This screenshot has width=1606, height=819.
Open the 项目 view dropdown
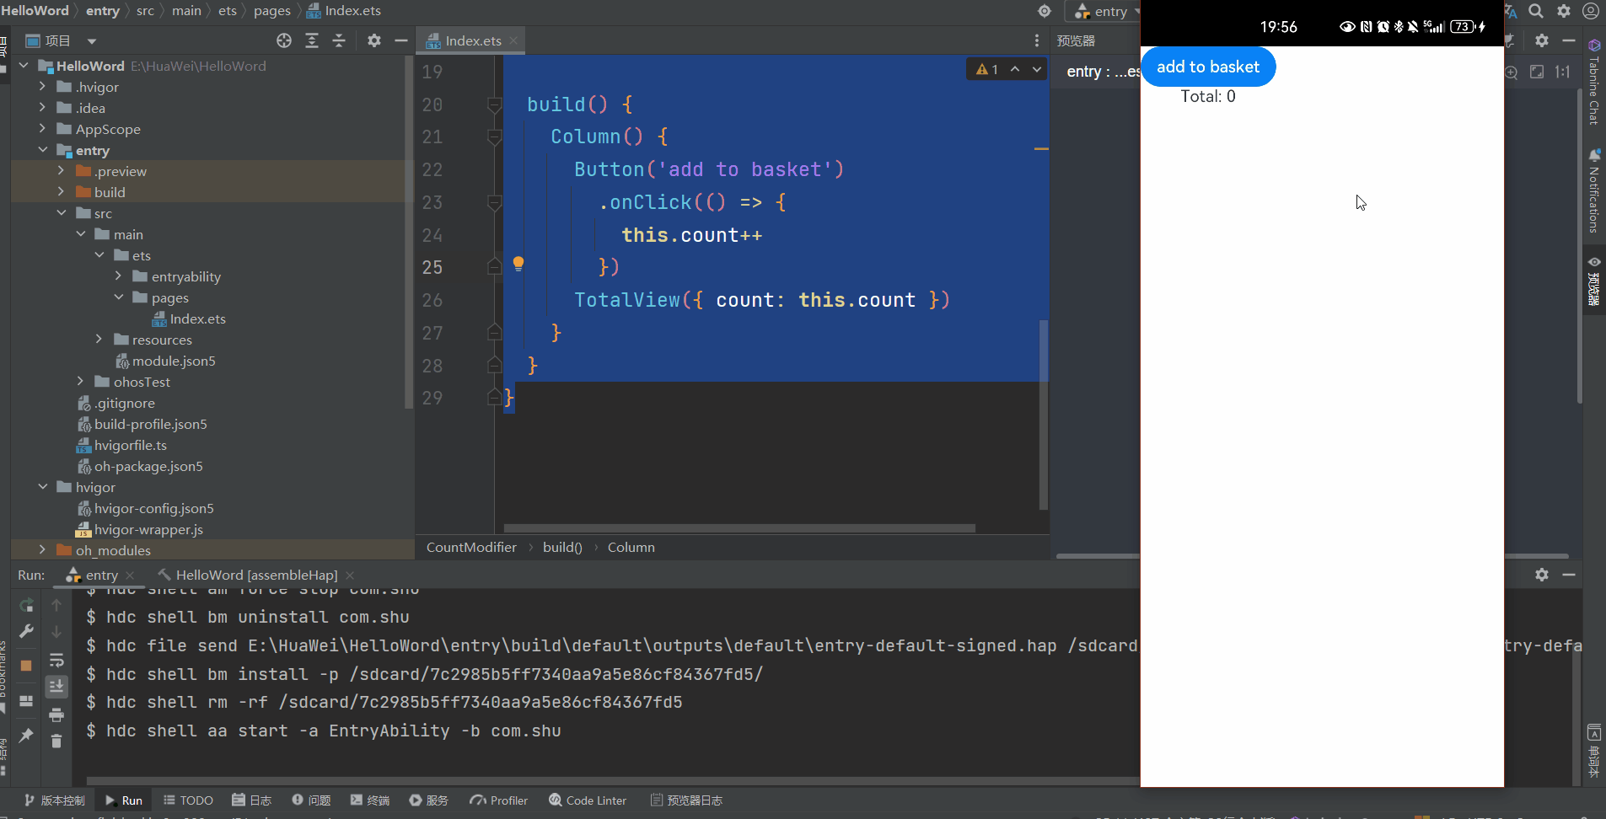click(92, 40)
